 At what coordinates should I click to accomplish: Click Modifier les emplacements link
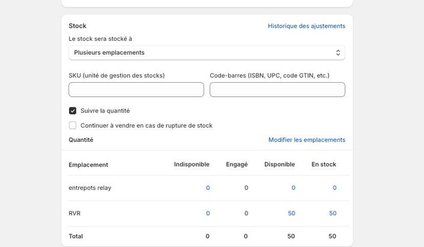(306, 140)
